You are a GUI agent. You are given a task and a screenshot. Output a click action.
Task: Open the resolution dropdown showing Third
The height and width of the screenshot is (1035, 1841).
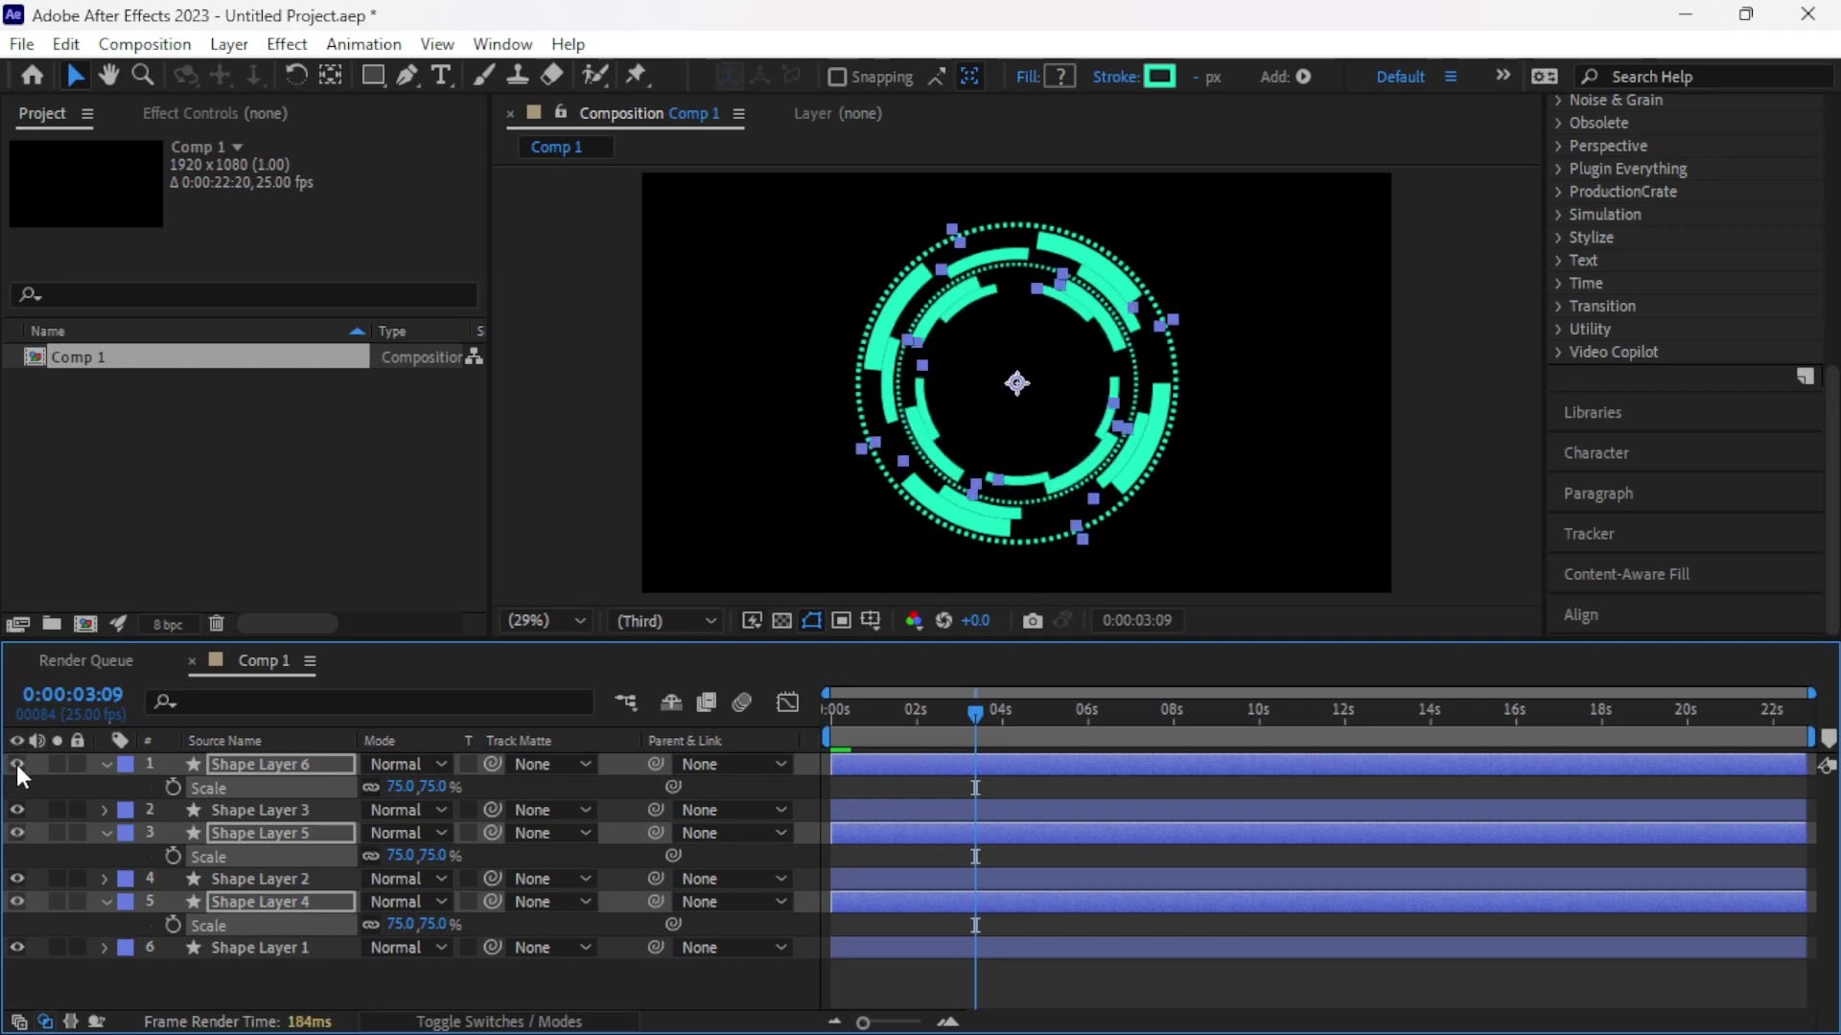[664, 621]
